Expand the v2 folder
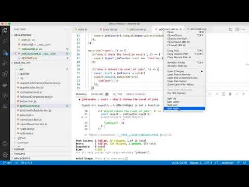249x187 pixels. [22, 78]
